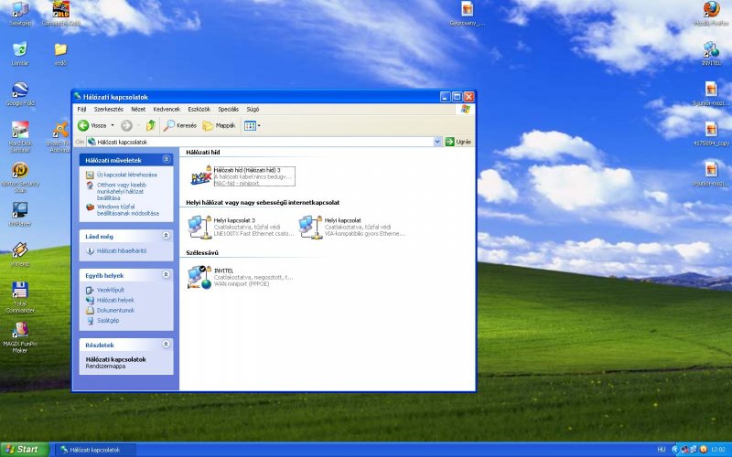Screen dimensions: 732x457
Task: Click Otthoni vagy kisebb munkahelyi hálózat beállítása
Action: (x=122, y=191)
